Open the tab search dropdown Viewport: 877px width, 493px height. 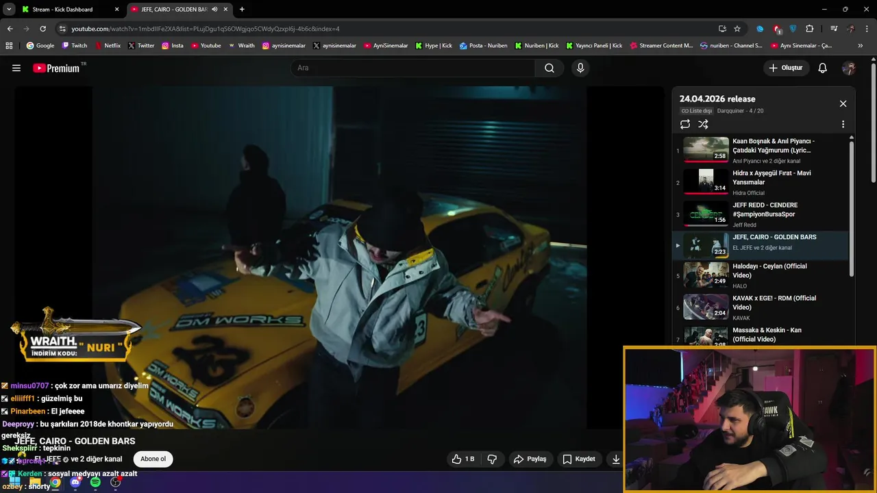9,9
